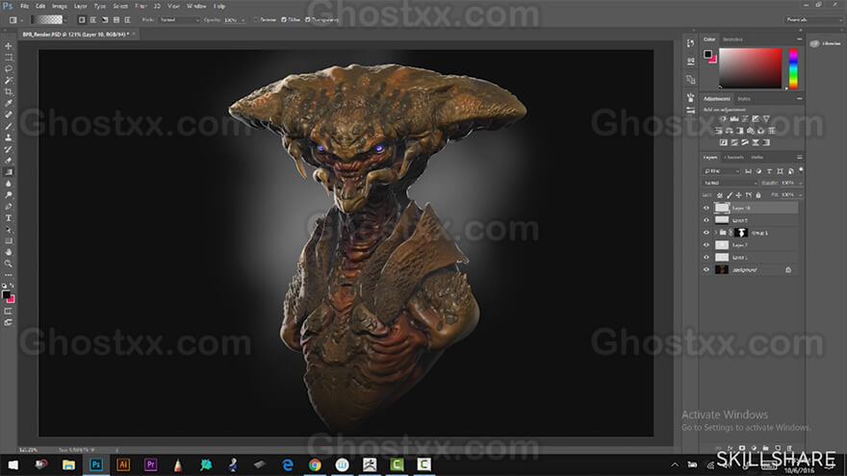
Task: Switch to the Channels tab
Action: [x=734, y=158]
